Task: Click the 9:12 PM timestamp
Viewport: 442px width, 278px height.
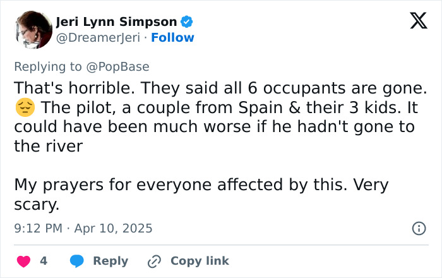Action: pyautogui.click(x=37, y=229)
